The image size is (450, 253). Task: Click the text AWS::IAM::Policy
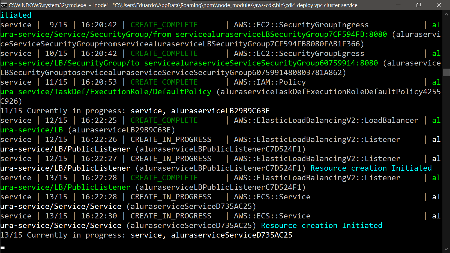point(270,82)
